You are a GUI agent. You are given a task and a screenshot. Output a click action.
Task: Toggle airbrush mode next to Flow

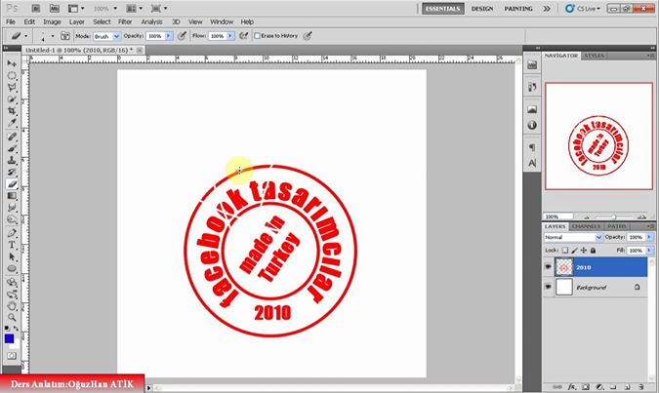pyautogui.click(x=243, y=36)
